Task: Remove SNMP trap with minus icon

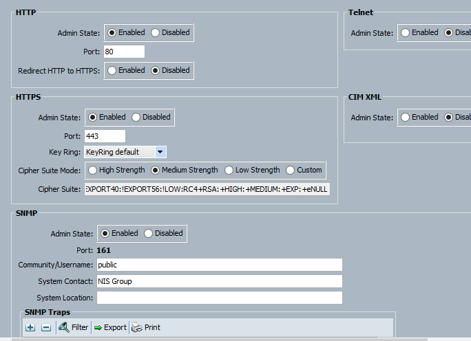Action: pyautogui.click(x=46, y=327)
